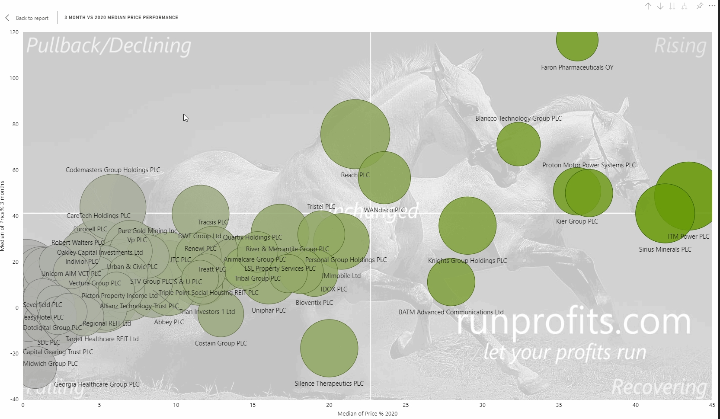This screenshot has height=419, width=720.
Task: Select the Codemasters Group Holdings PLC bubble
Action: point(113,207)
